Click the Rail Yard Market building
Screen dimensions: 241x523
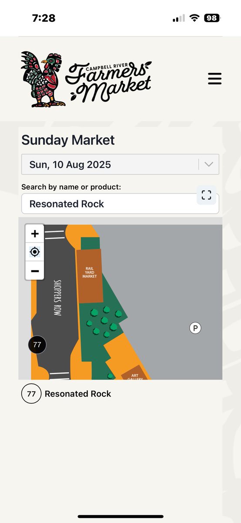click(90, 275)
